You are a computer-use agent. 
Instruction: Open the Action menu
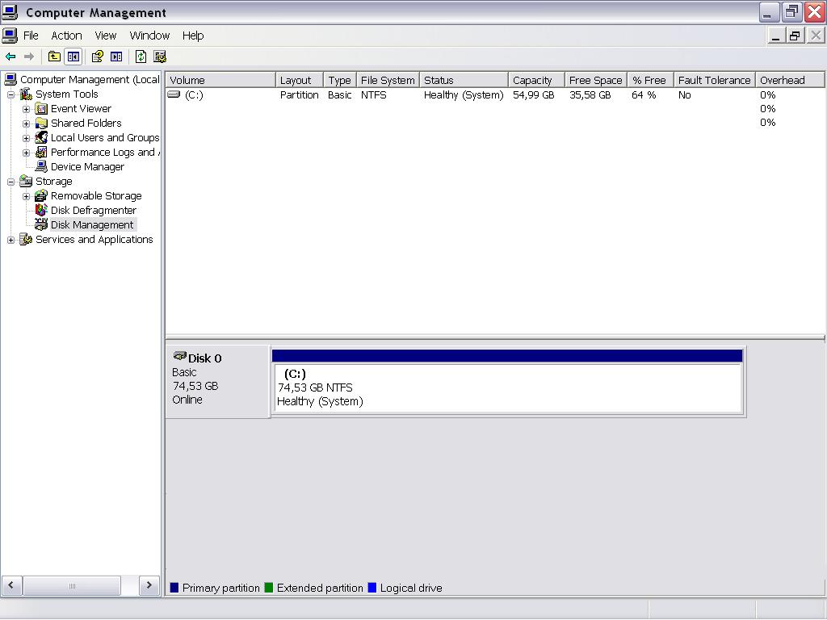pyautogui.click(x=66, y=36)
